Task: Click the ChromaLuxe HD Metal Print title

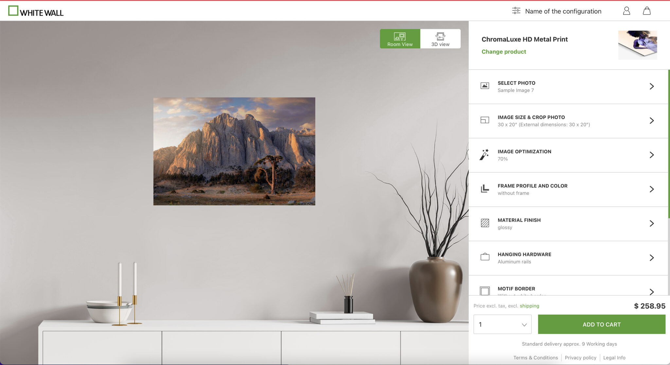Action: [x=524, y=39]
